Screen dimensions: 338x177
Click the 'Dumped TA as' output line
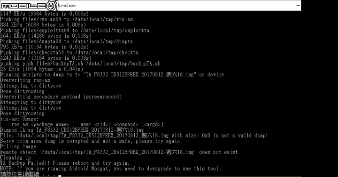[72, 130]
